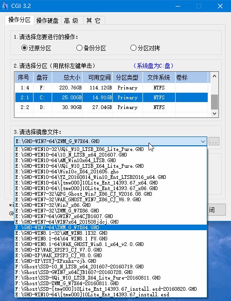Screen dimensions: 231x301
Task: Select partition row C: 25.00GB
Action: pyautogui.click(x=111, y=97)
